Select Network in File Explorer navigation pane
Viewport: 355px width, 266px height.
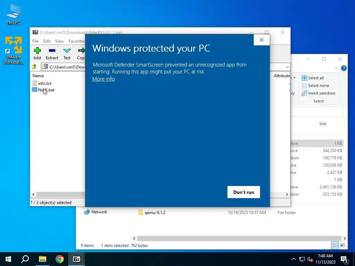coord(96,212)
